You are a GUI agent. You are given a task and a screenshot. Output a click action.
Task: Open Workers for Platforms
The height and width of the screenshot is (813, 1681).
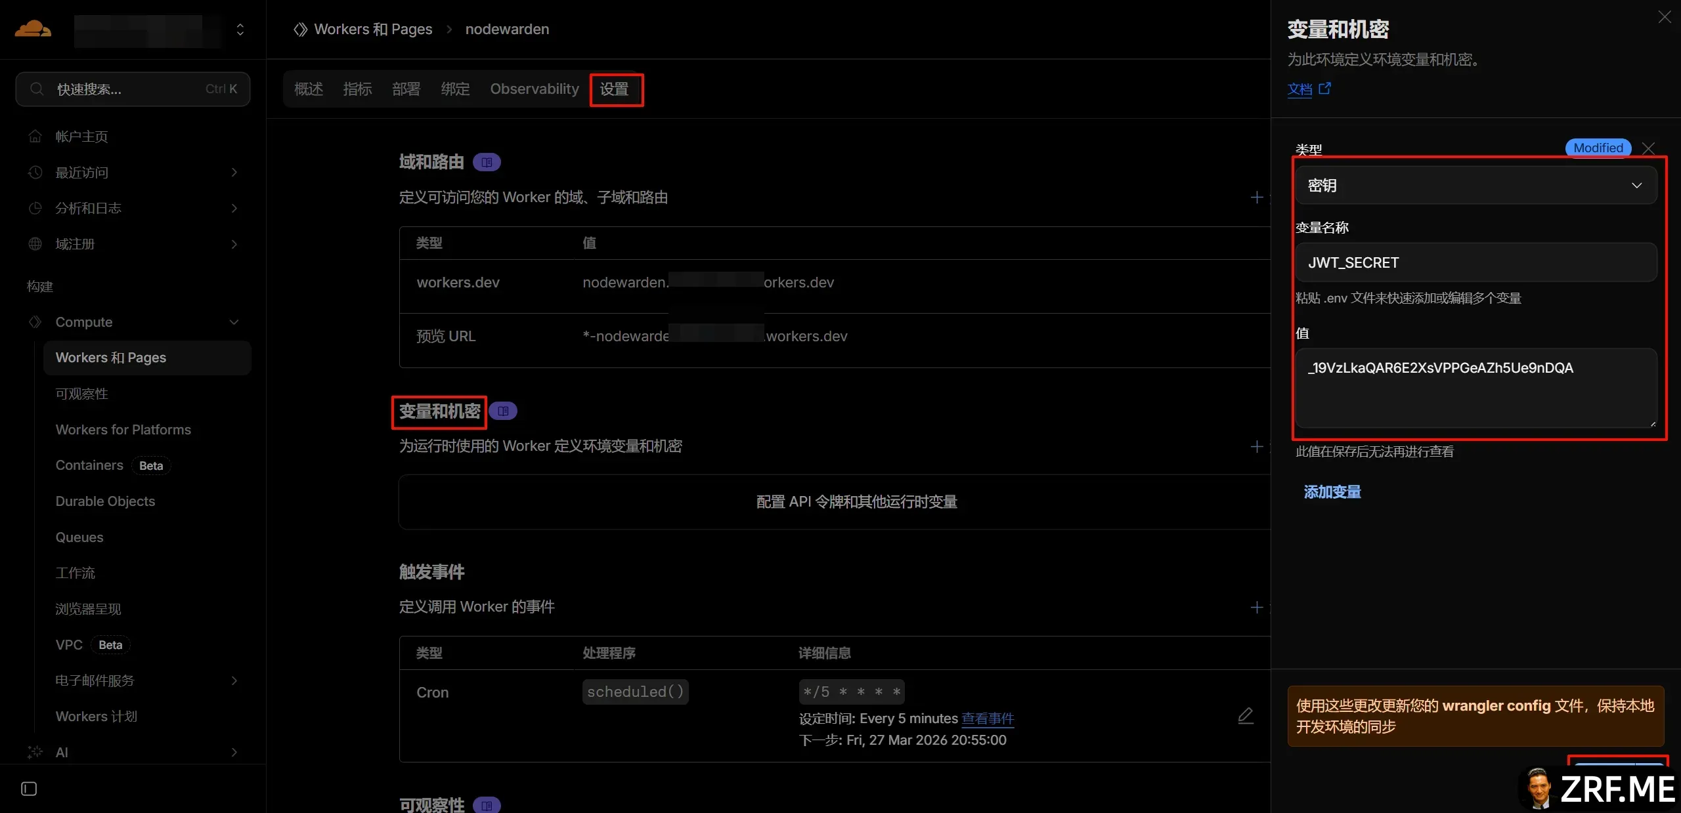pyautogui.click(x=123, y=430)
